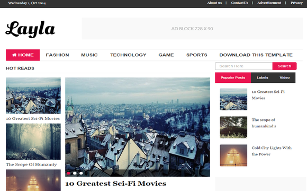Switch to the Labels tab
This screenshot has height=191, width=307.
262,77
